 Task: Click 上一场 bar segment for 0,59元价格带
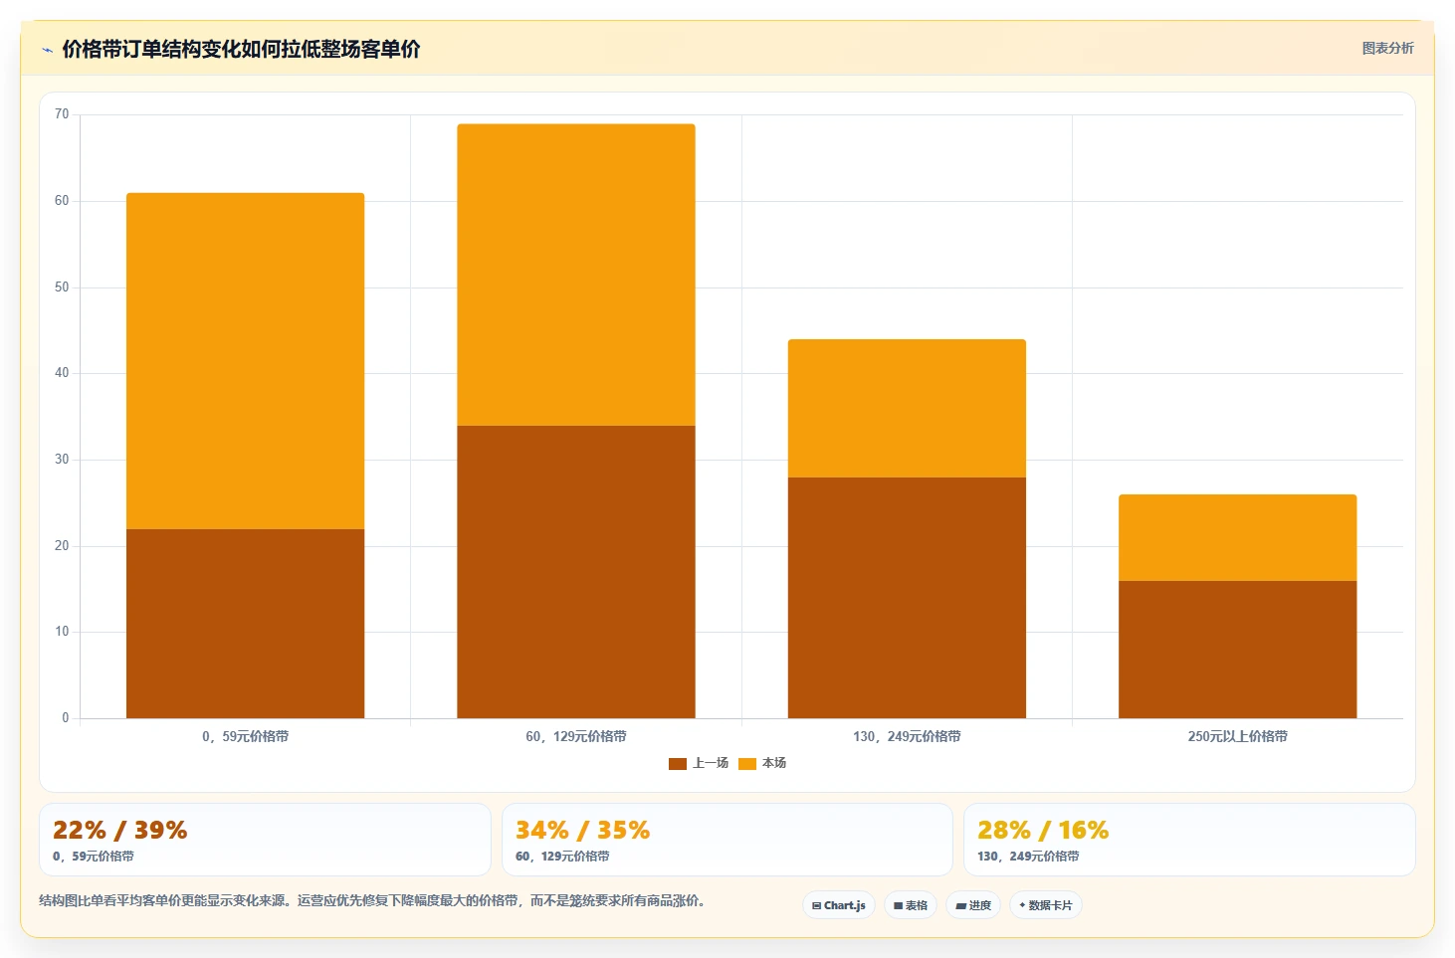coord(245,624)
